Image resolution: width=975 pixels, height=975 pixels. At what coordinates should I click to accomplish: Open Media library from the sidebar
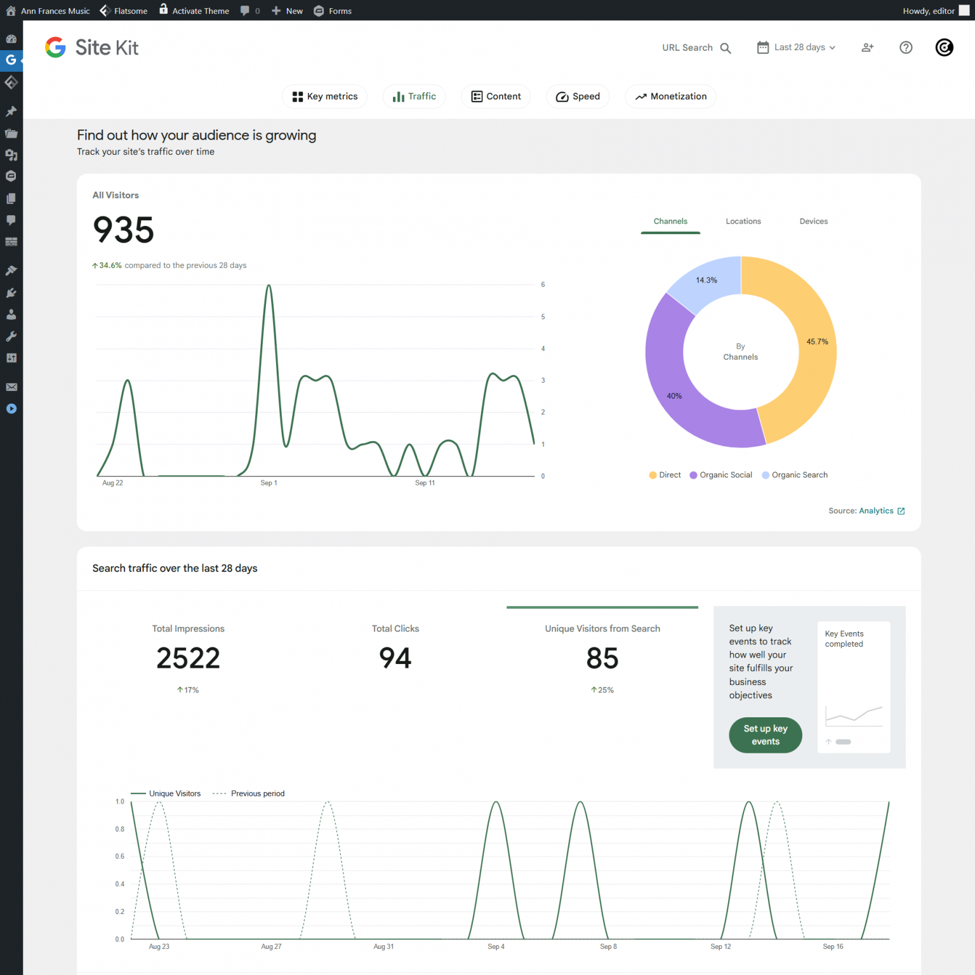(11, 155)
